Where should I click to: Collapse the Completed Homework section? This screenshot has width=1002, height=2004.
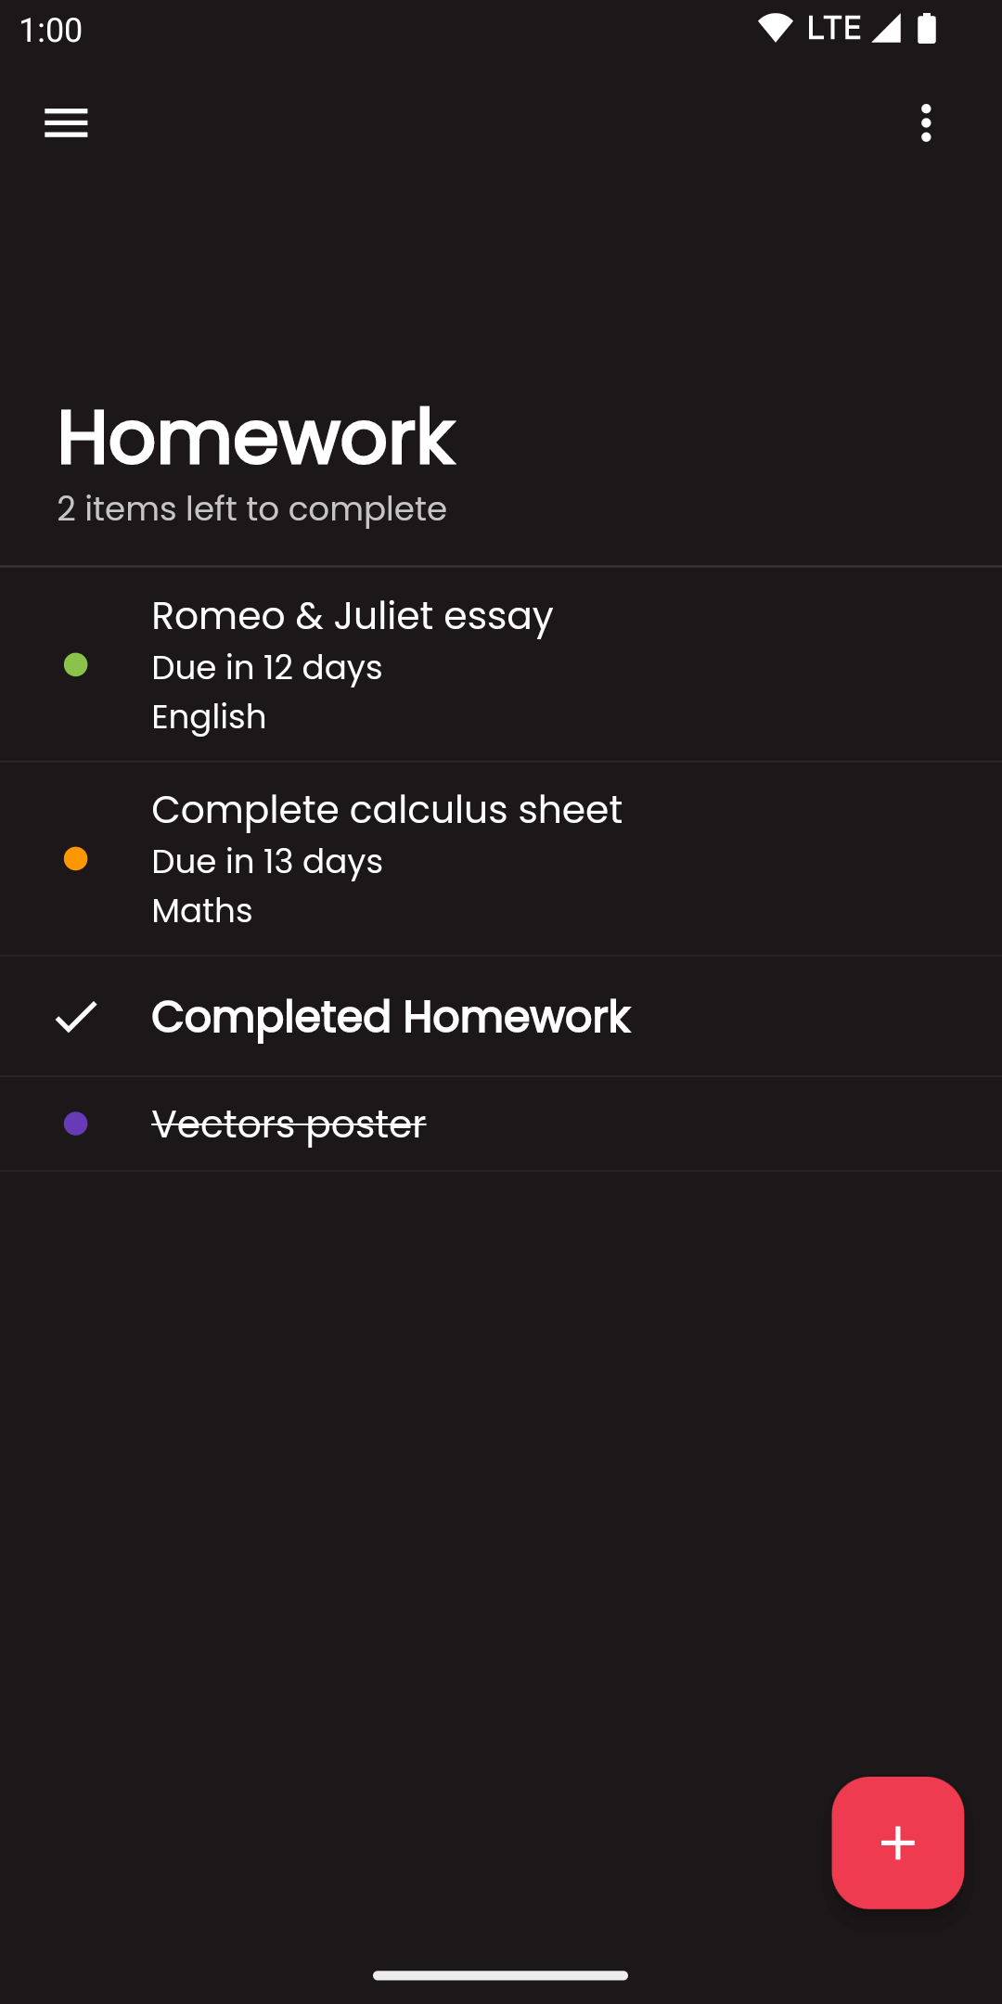pos(391,1017)
